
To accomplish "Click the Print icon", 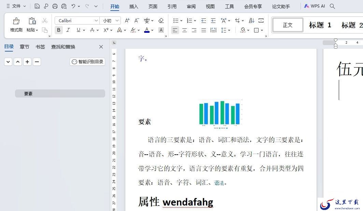I will (x=55, y=6).
